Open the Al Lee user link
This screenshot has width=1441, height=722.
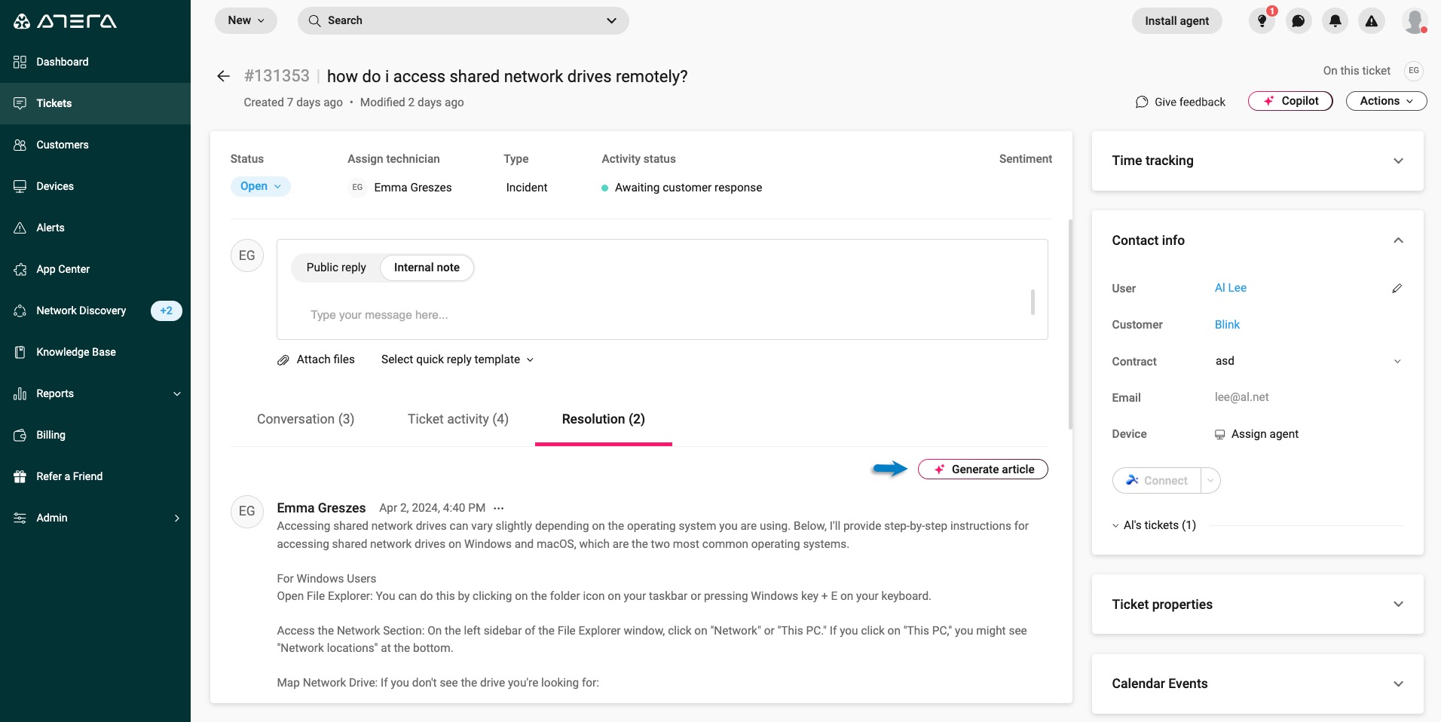point(1230,288)
